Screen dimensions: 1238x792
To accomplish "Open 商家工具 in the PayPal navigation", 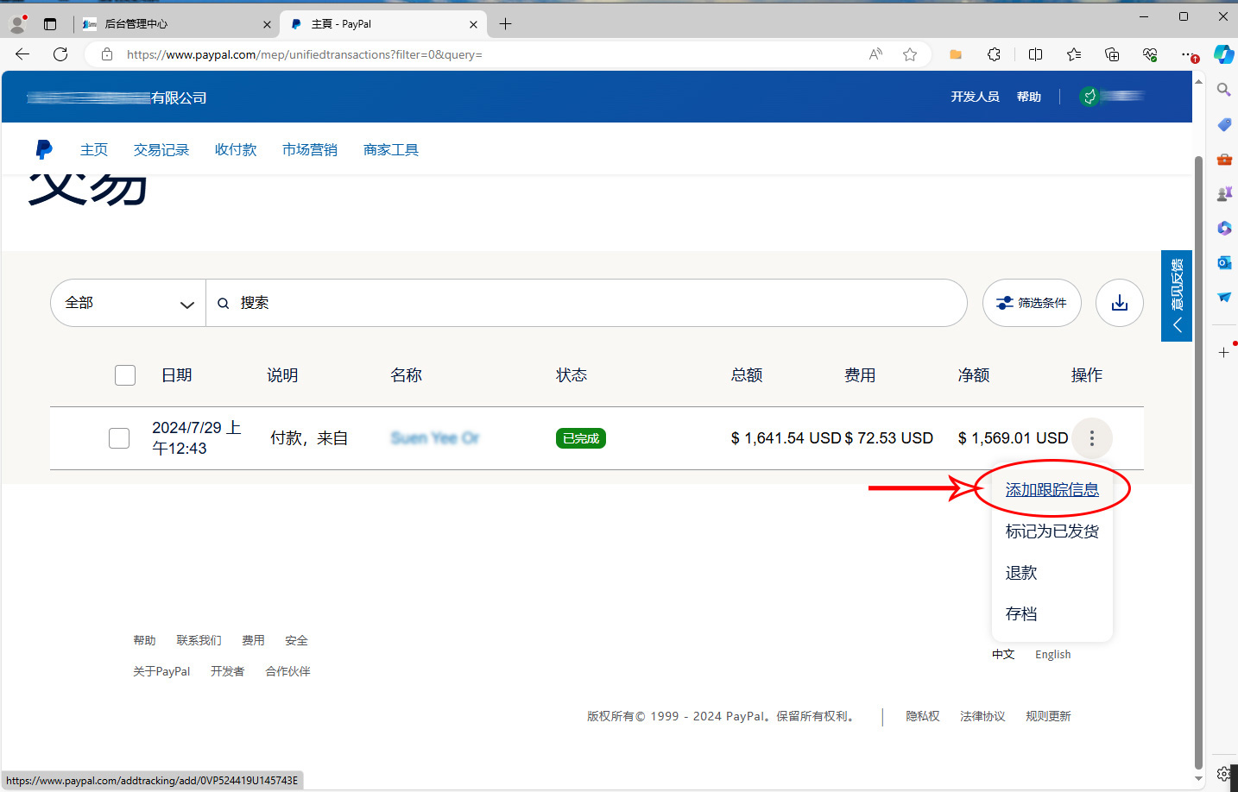I will [391, 150].
